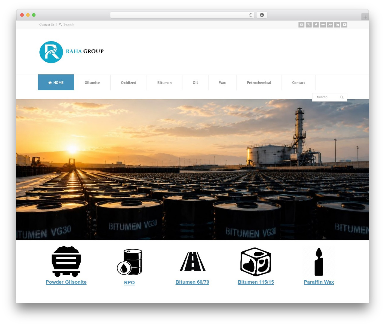
Task: Open the Facebook social icon
Action: pyautogui.click(x=316, y=25)
